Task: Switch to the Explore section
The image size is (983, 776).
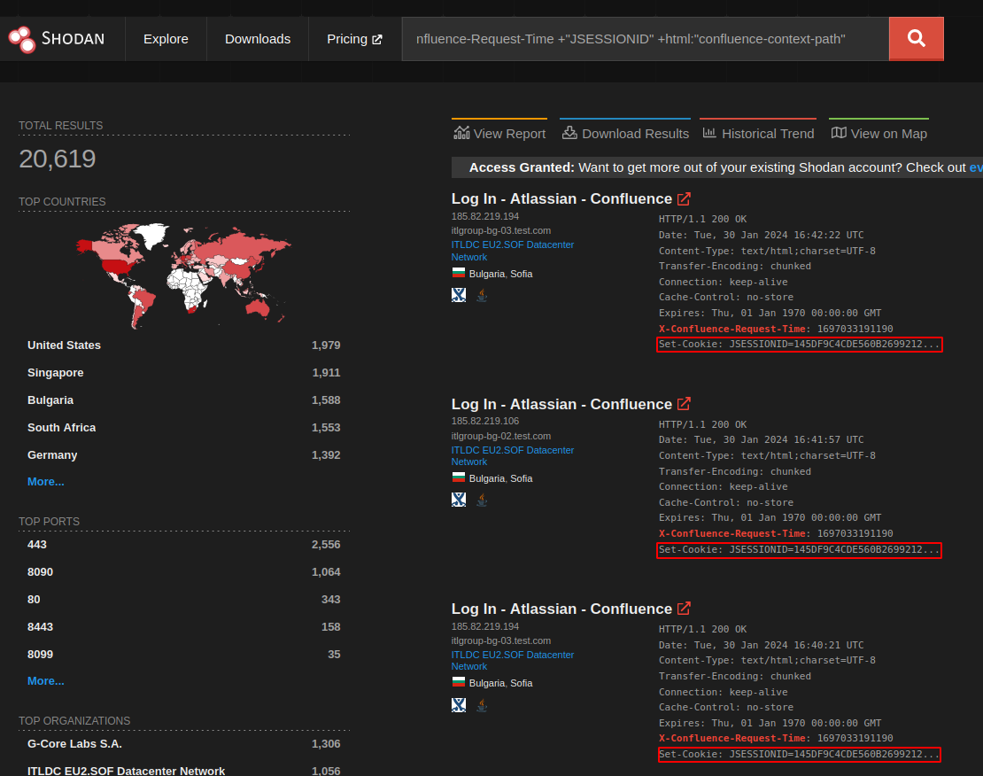Action: (165, 38)
